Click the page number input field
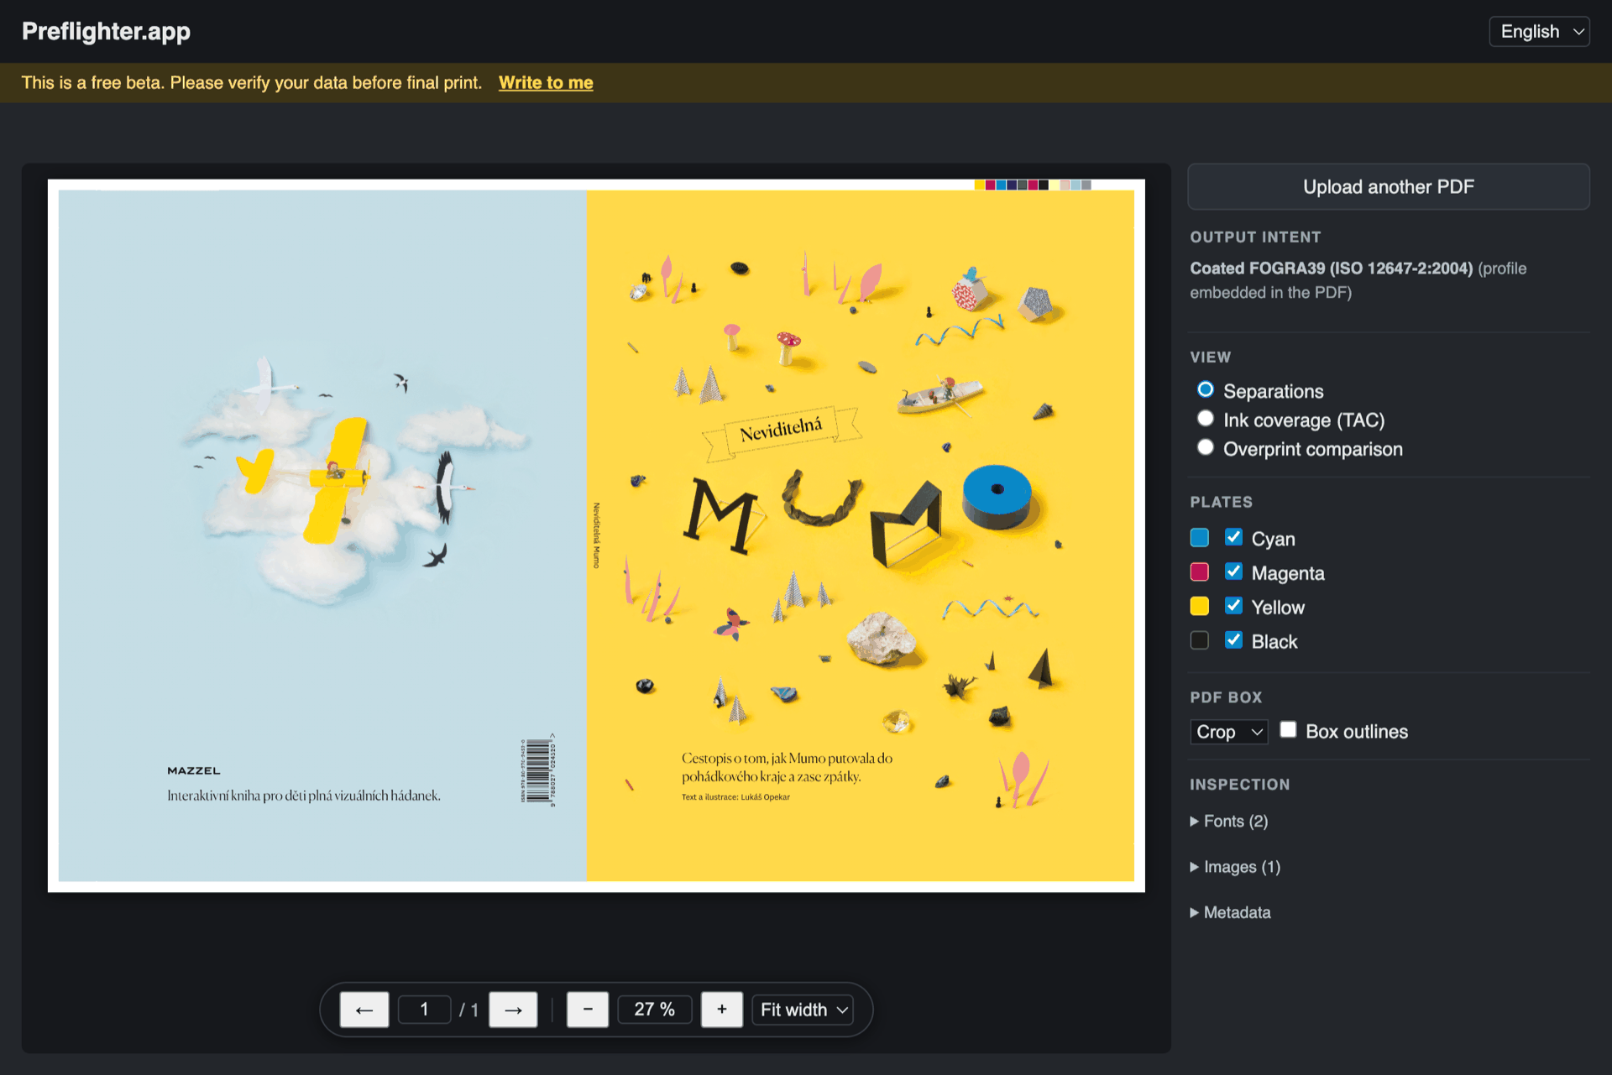The width and height of the screenshot is (1612, 1075). (x=424, y=1010)
